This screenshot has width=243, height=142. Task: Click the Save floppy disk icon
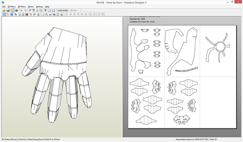click(x=8, y=11)
